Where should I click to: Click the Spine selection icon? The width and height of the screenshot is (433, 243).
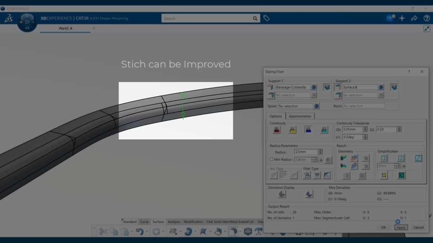(x=317, y=106)
